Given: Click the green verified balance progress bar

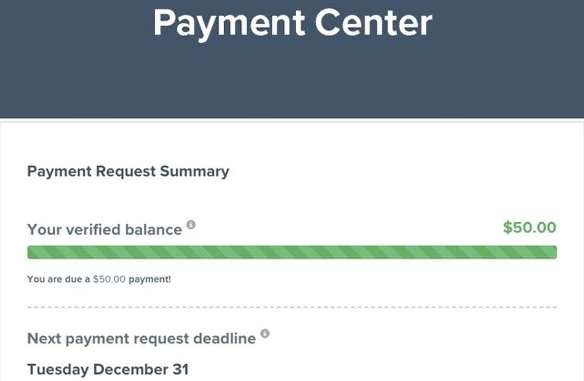Looking at the screenshot, I should (292, 252).
